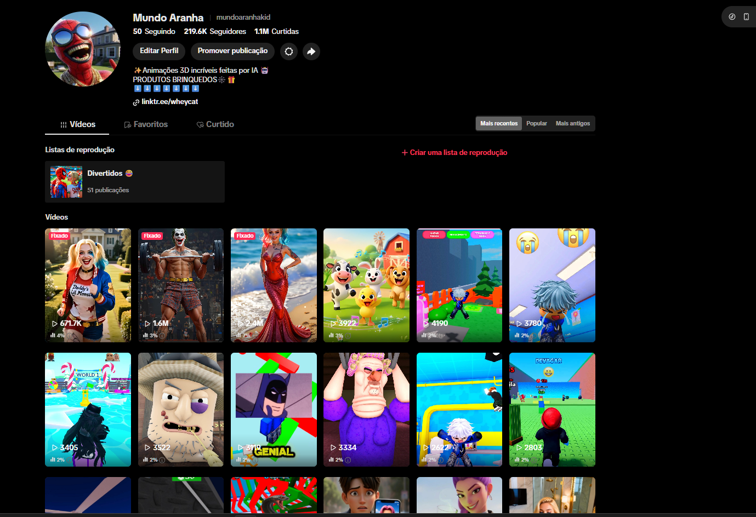Click the Animações 3D incríveis bio line
Viewport: 756px width, 517px height.
tap(201, 71)
